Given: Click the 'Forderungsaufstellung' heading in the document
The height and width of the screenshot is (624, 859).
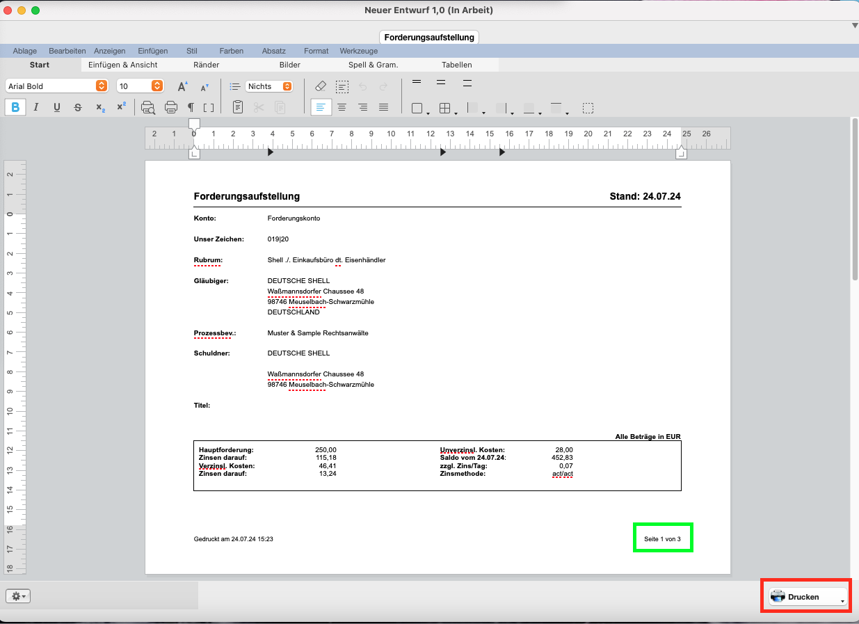Looking at the screenshot, I should coord(247,197).
